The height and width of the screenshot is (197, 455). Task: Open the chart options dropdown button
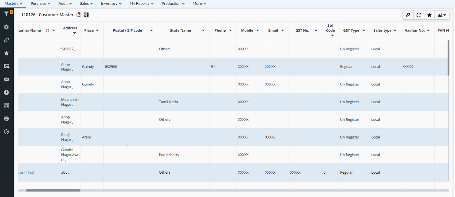click(442, 15)
